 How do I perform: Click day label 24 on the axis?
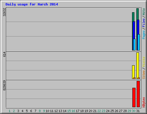coord(108,111)
